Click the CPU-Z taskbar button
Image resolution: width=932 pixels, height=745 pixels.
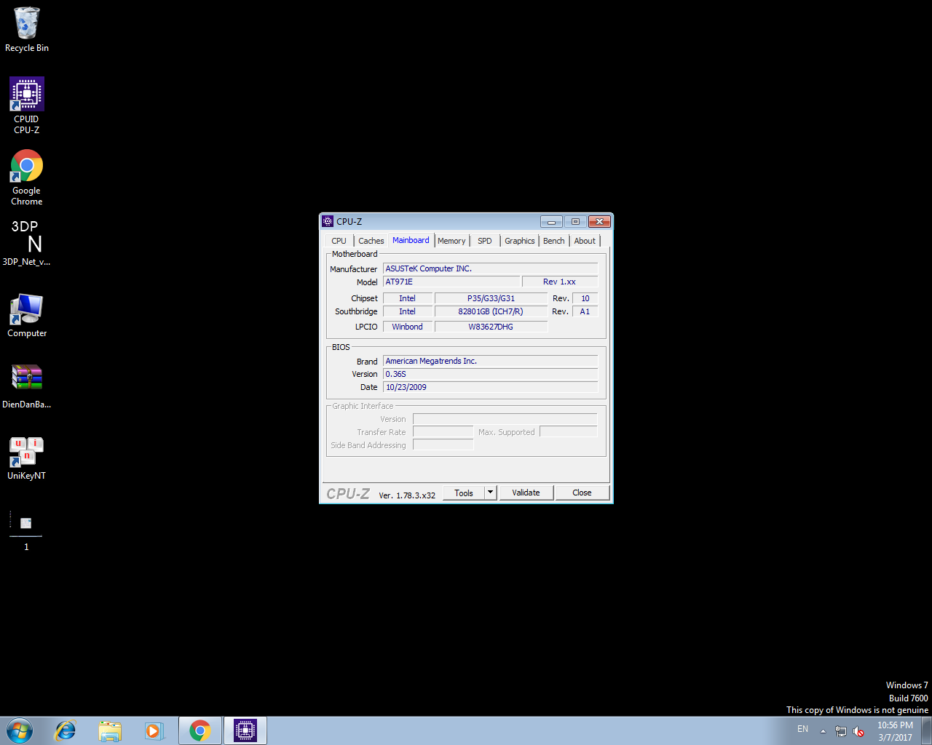(245, 730)
